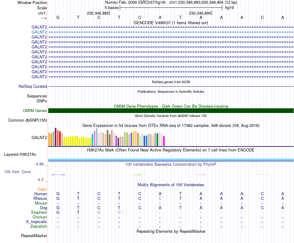Select the Elephant species label
The width and height of the screenshot is (294, 243).
pyautogui.click(x=39, y=213)
